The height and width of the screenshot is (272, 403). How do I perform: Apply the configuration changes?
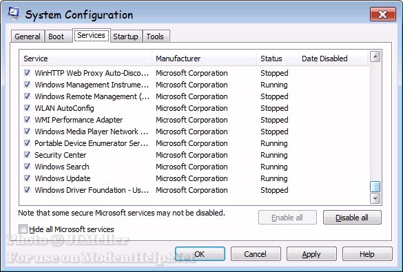coord(311,254)
